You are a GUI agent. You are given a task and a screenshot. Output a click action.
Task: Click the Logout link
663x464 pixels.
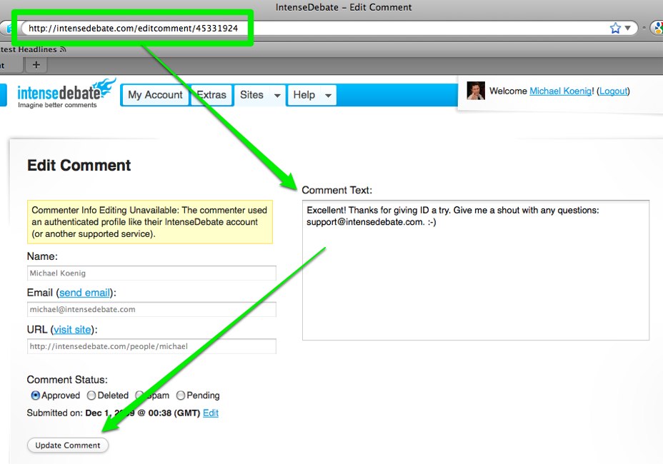point(613,91)
